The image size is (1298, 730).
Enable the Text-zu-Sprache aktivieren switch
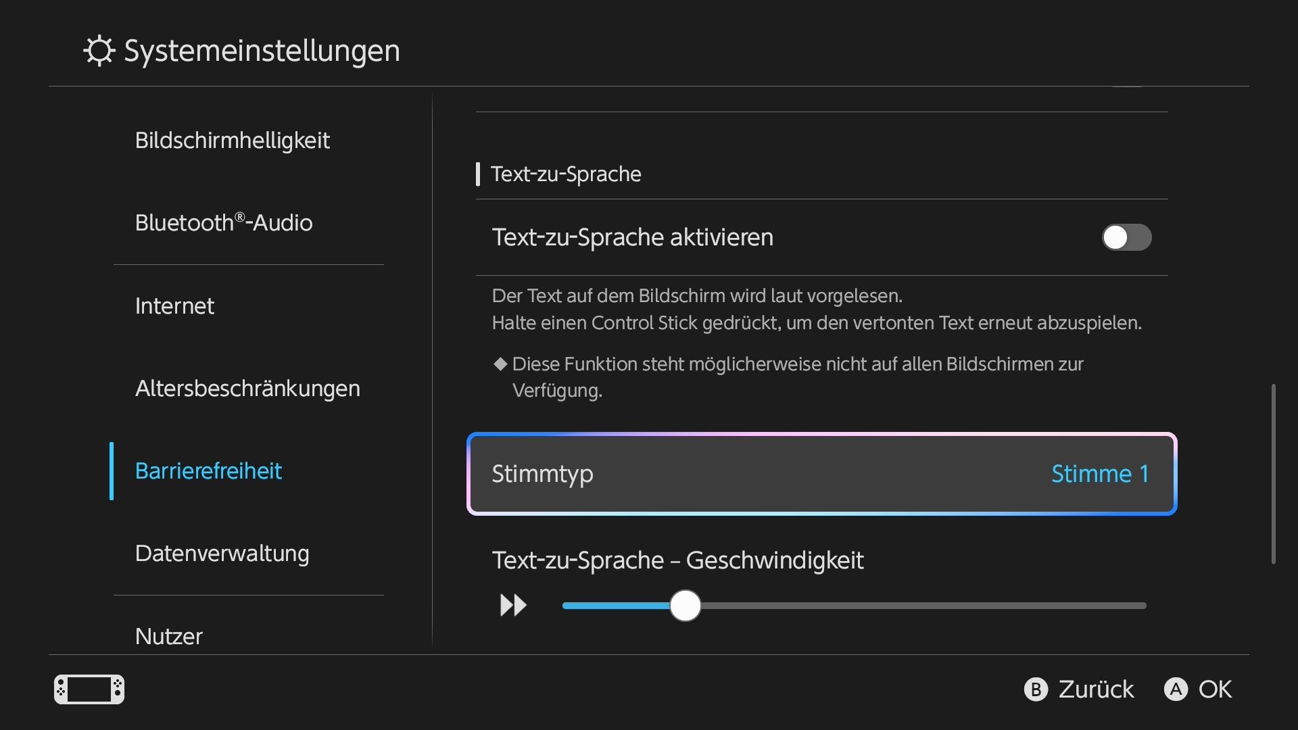[1127, 237]
